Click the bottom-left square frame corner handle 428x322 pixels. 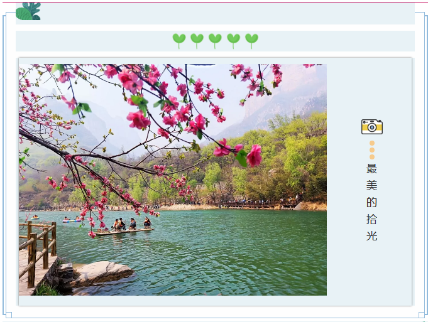(x=9, y=315)
